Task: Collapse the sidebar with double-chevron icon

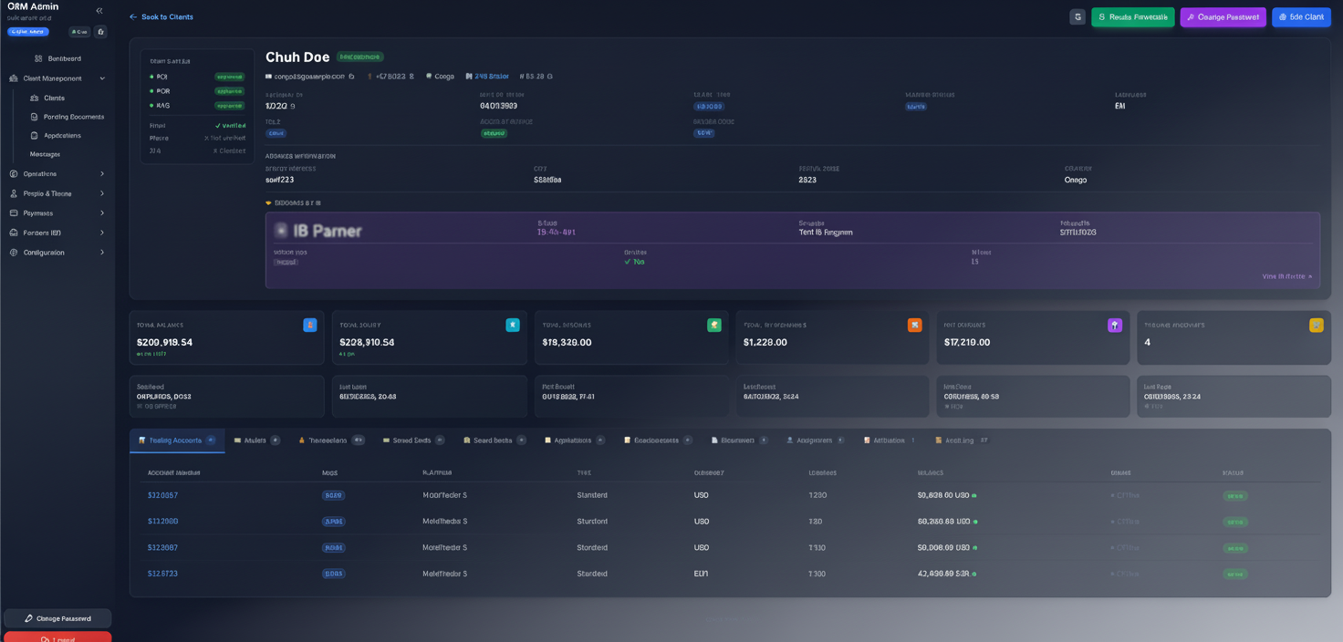Action: click(x=99, y=11)
